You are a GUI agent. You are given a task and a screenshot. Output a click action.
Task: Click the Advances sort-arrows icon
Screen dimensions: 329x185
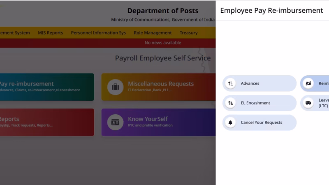pos(230,83)
